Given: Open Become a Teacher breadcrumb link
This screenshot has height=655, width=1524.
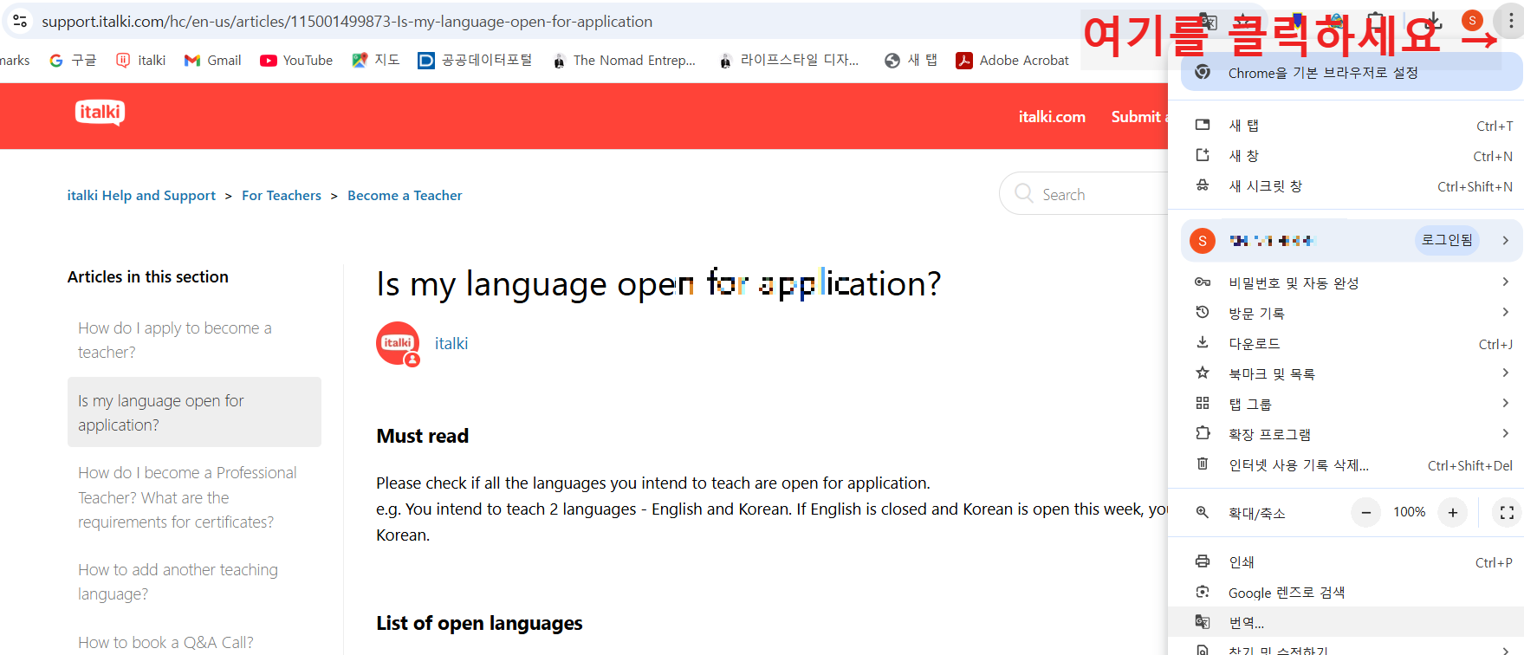Looking at the screenshot, I should coord(405,195).
